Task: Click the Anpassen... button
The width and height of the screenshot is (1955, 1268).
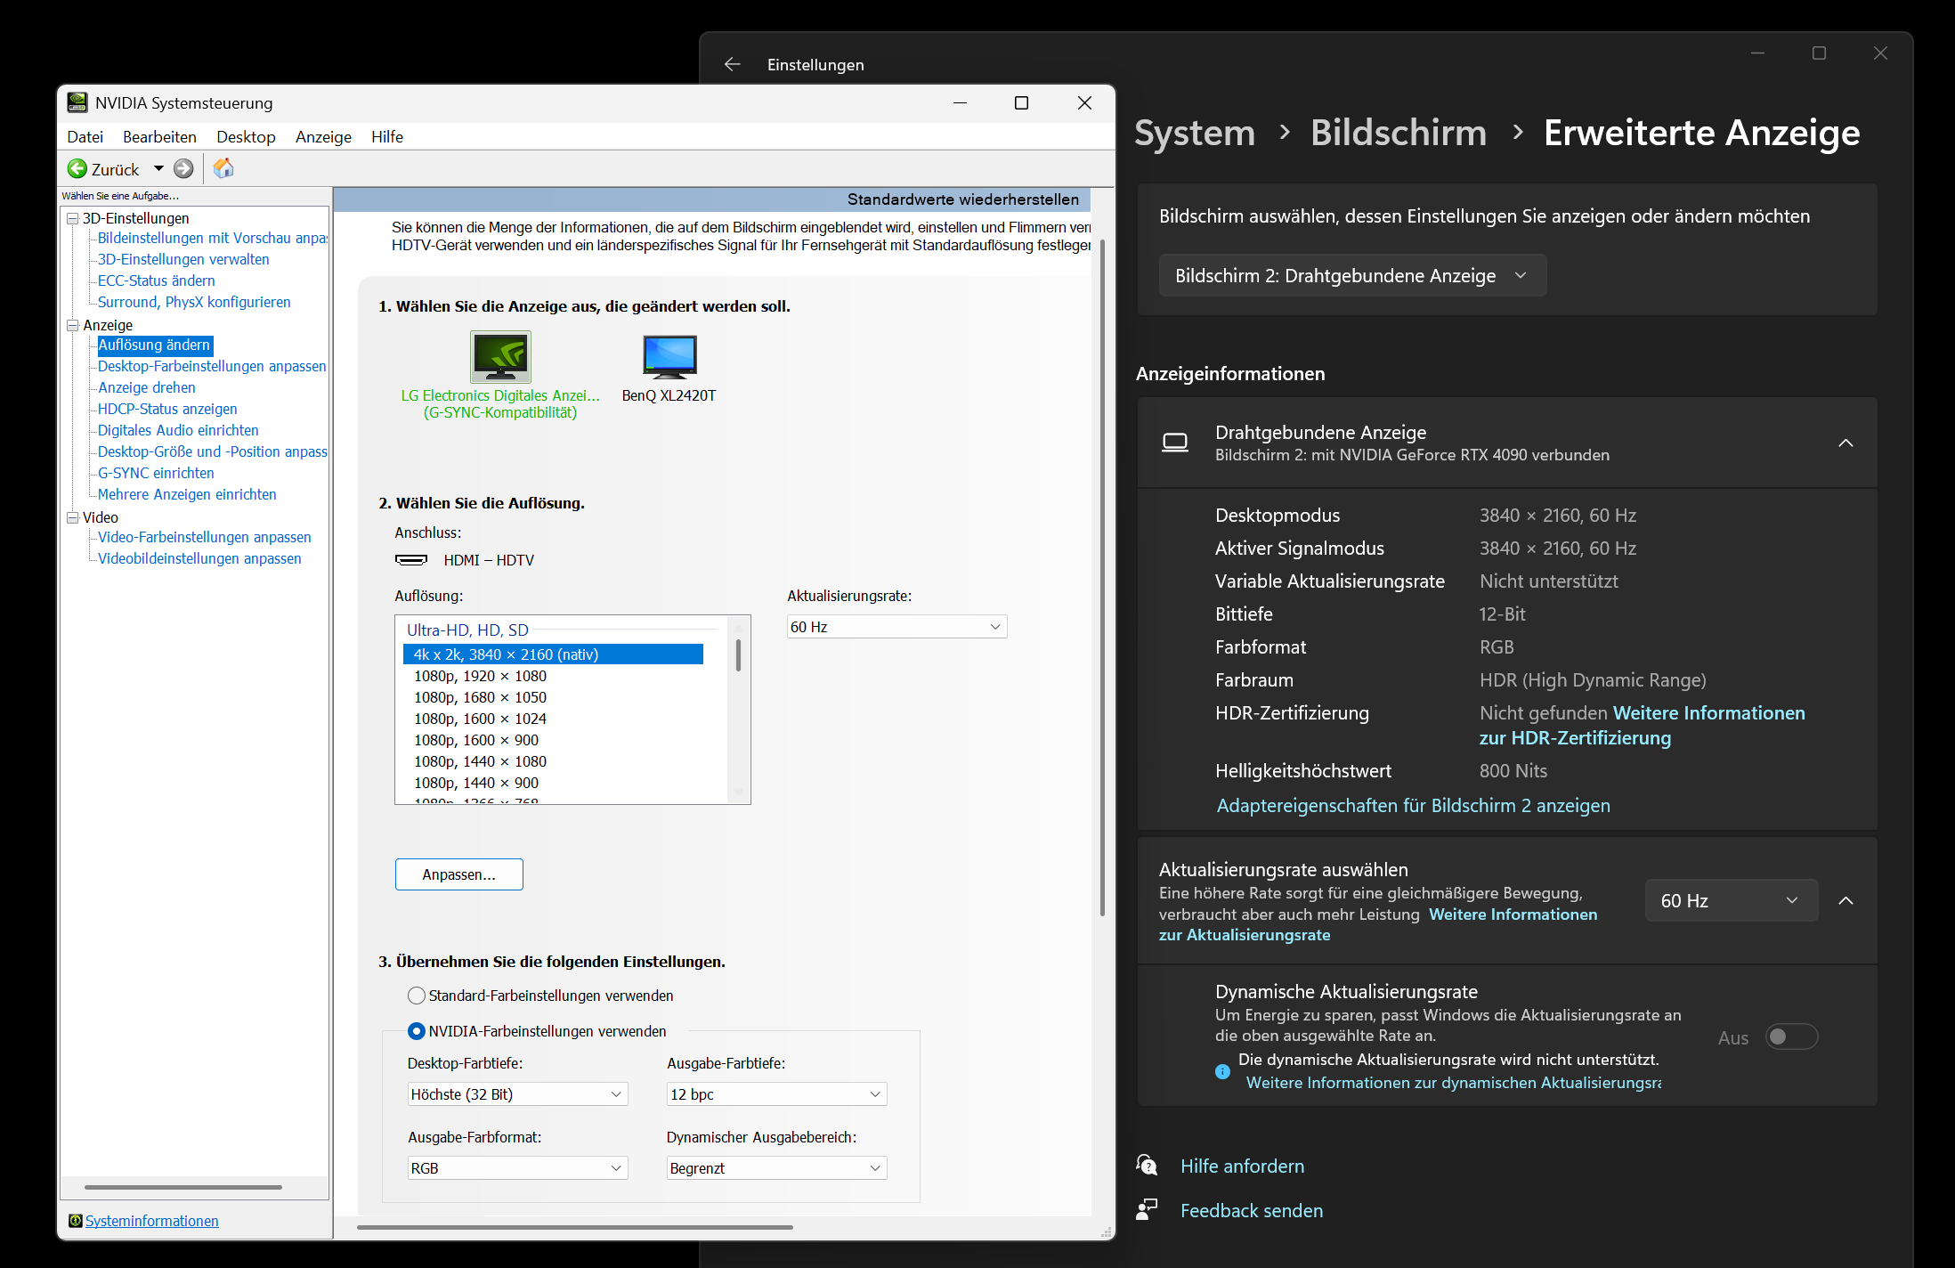Action: click(458, 874)
